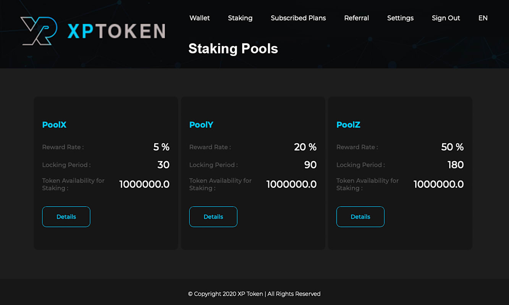Click the copyright footer text
The height and width of the screenshot is (305, 509).
click(x=254, y=294)
